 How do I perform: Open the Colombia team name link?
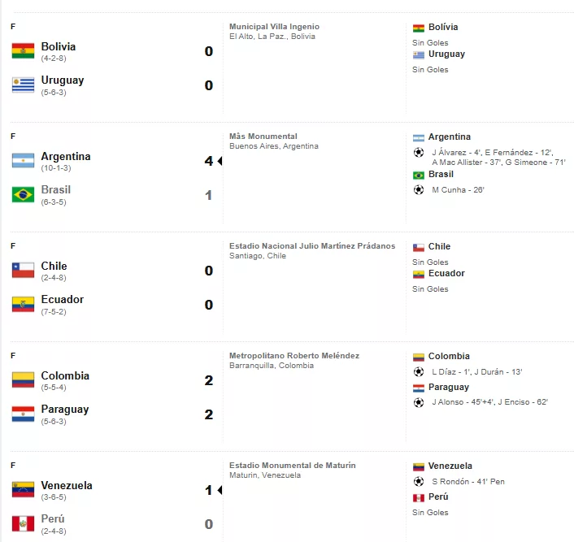(x=65, y=375)
